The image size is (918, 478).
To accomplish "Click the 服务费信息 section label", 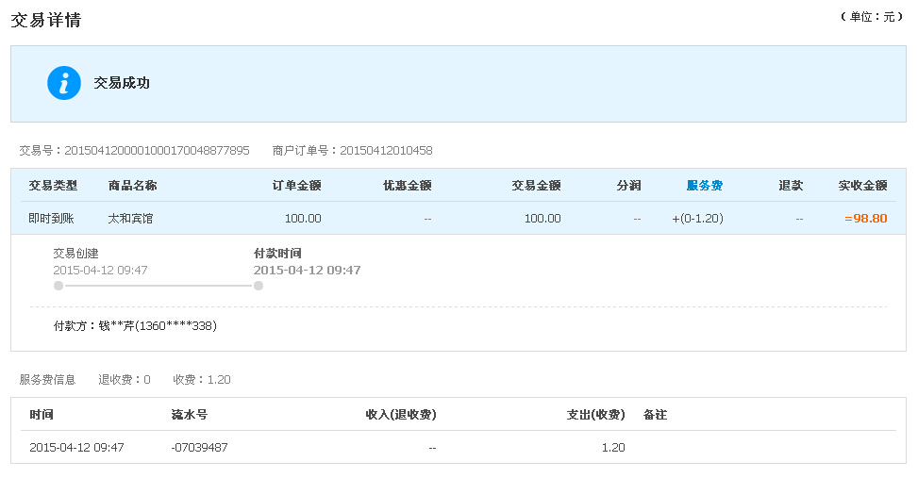I will [x=47, y=380].
